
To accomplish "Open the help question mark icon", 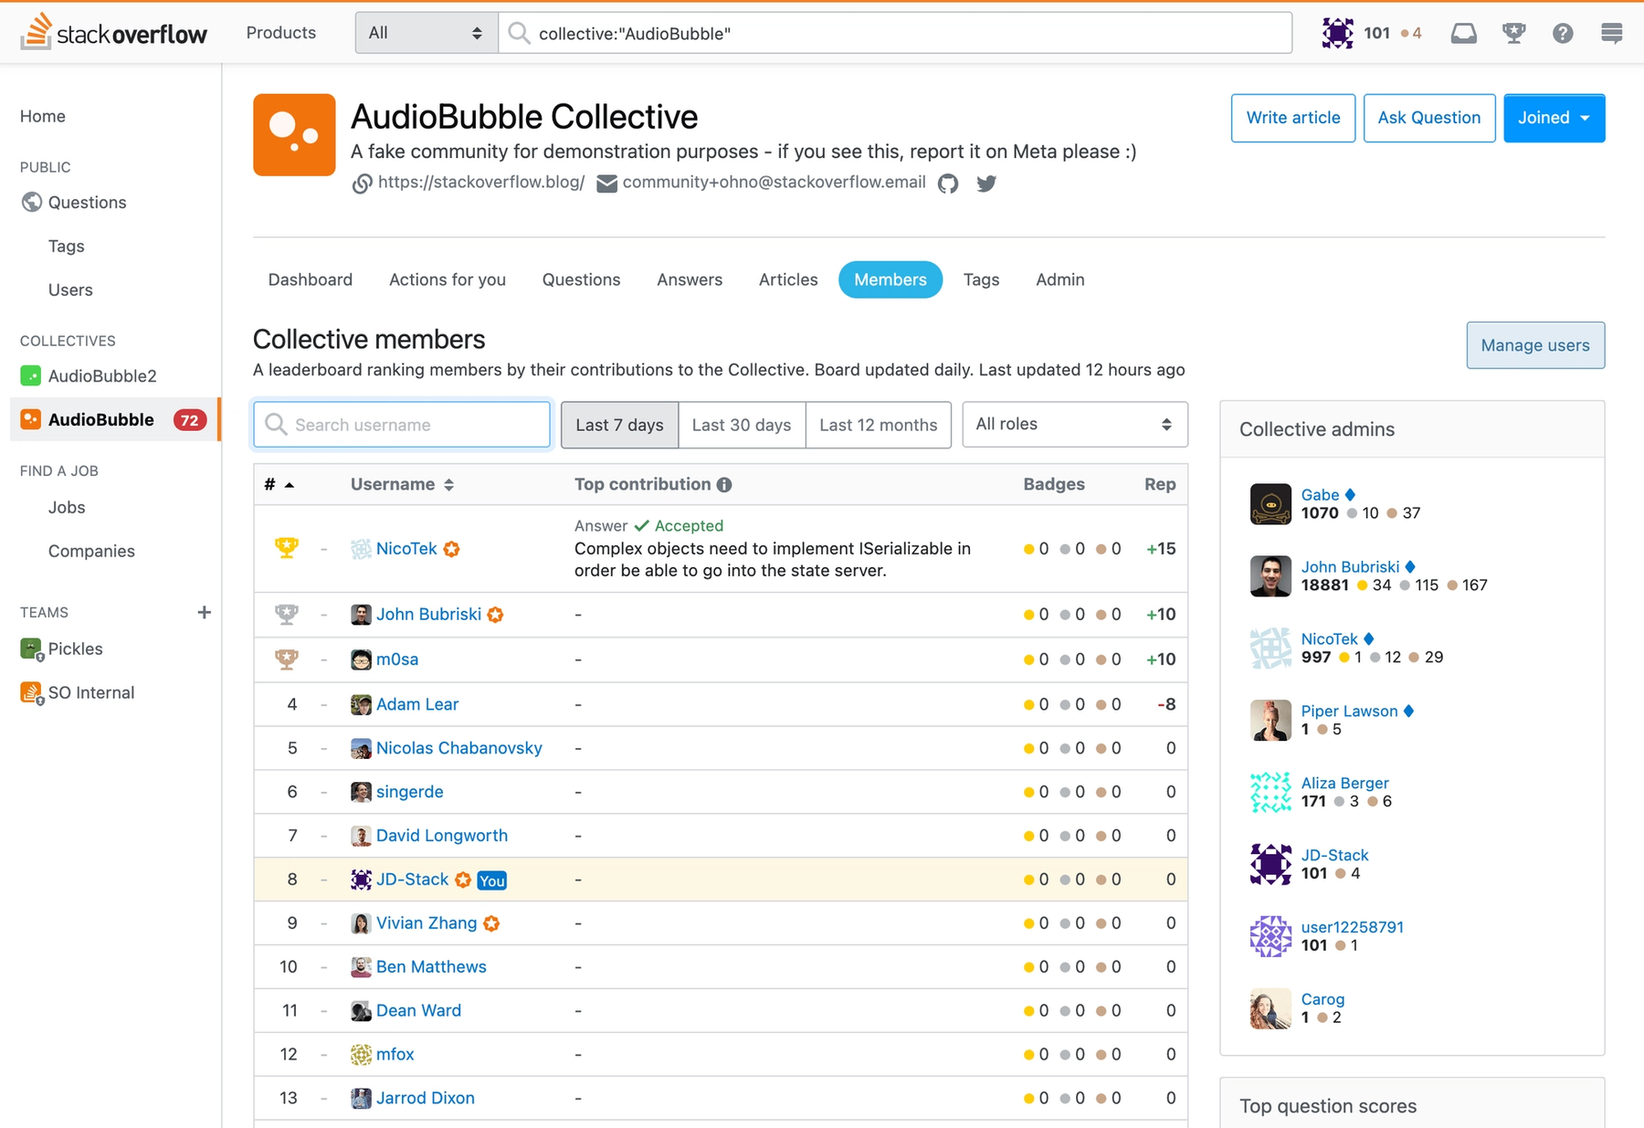I will coord(1563,34).
